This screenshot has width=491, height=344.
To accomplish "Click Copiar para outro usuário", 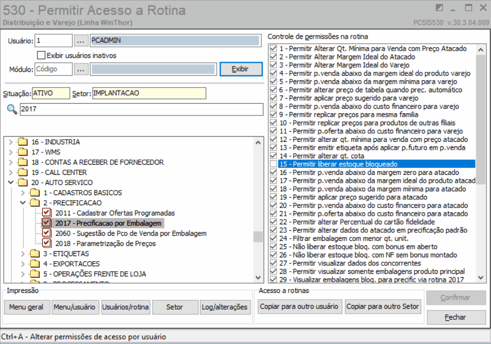I will point(300,306).
